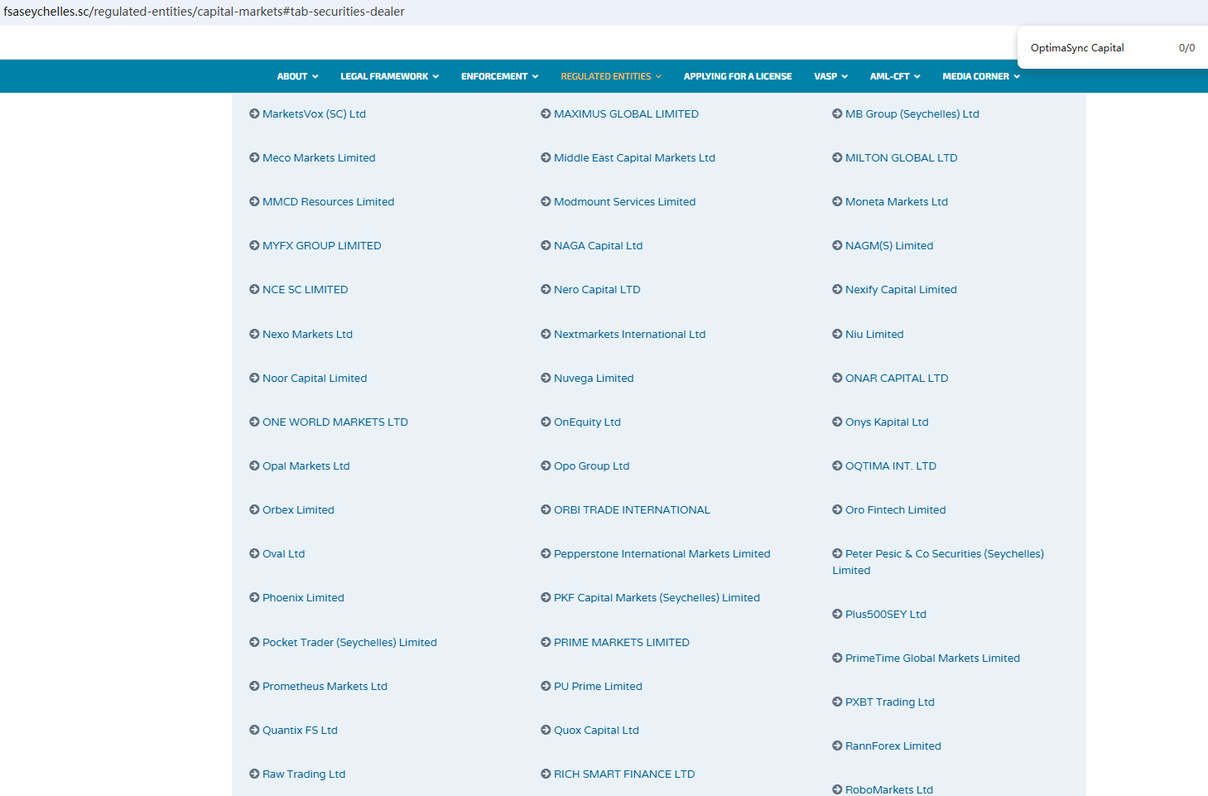Viewport: 1208px width, 796px height.
Task: Click the arrow icon beside Noor Capital Limited
Action: (254, 378)
